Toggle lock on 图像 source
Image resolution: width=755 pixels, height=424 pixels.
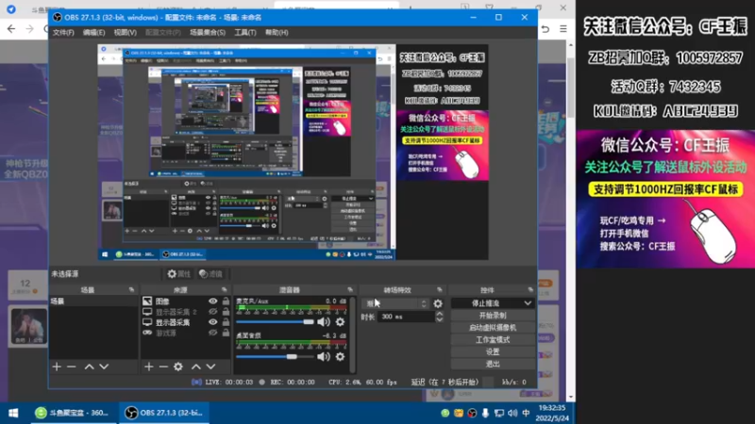[x=226, y=302]
